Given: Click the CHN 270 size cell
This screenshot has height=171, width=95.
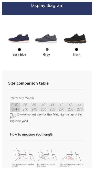Looking at the screenshot, I should (80, 109).
